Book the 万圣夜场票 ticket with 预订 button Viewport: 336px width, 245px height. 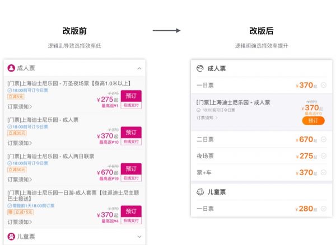pos(131,96)
